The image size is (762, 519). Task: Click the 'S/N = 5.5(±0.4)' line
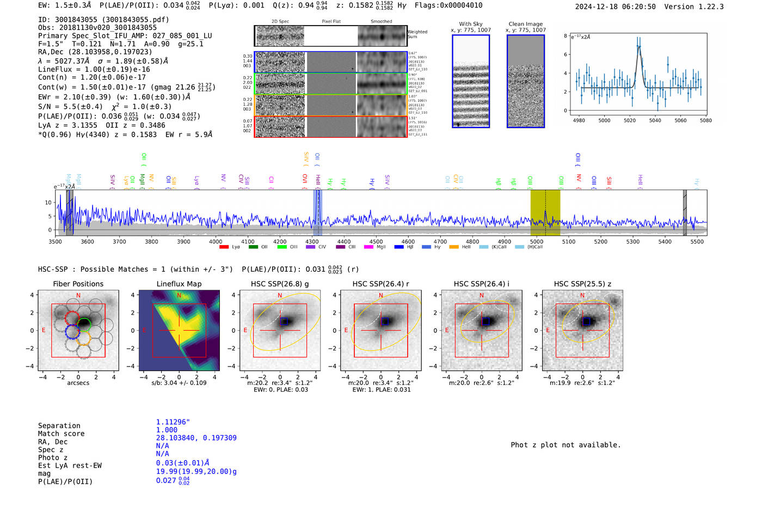coord(106,107)
